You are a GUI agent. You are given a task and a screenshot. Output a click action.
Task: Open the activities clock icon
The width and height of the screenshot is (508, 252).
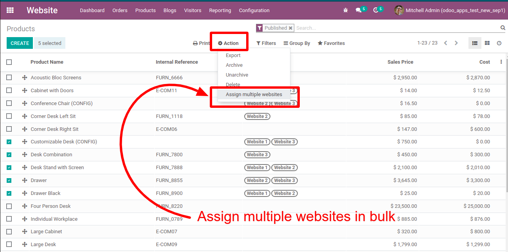(x=376, y=11)
